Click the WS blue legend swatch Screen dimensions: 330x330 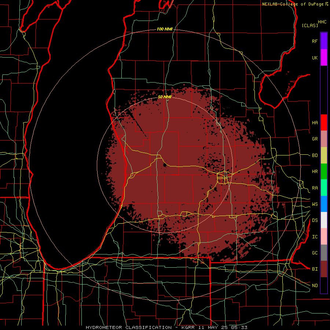pos(324,204)
